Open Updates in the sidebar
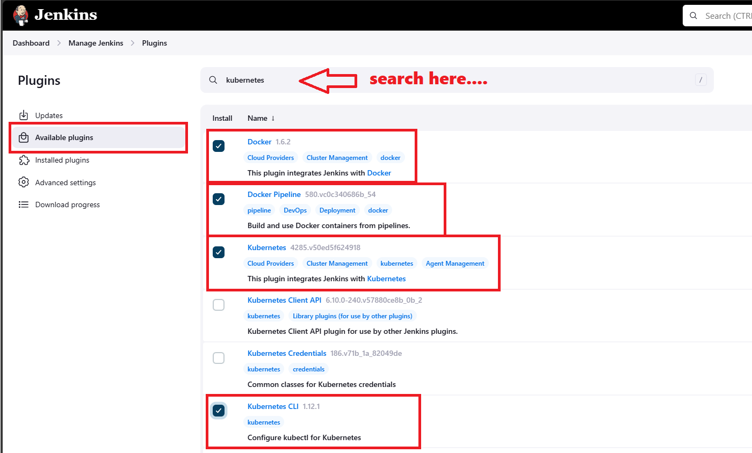 (x=98, y=115)
